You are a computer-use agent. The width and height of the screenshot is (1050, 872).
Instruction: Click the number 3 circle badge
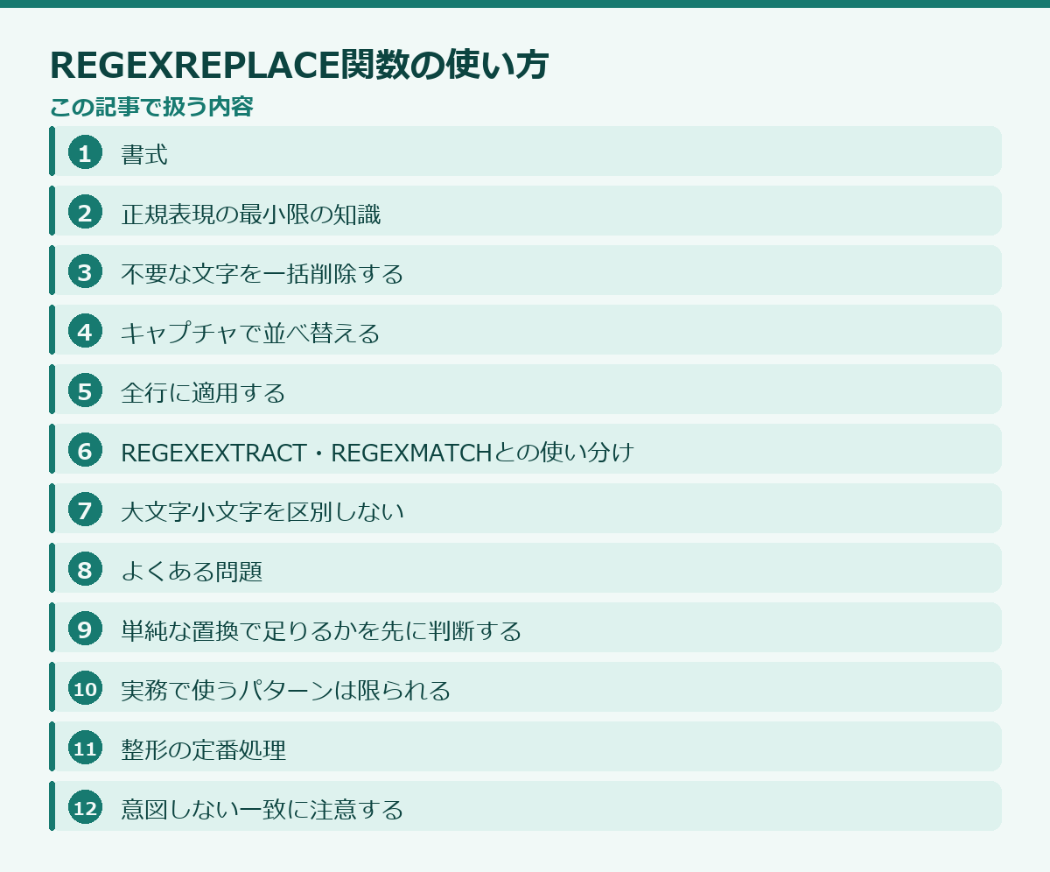point(85,271)
